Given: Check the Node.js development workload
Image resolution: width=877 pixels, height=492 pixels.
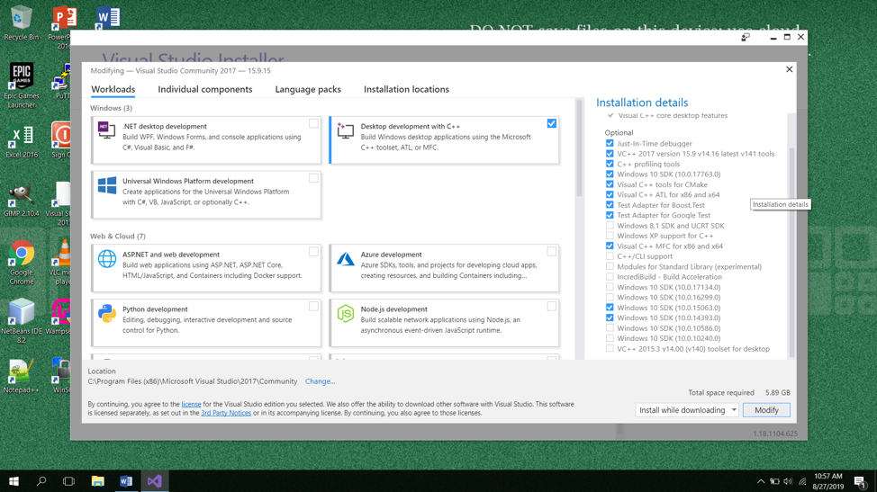Looking at the screenshot, I should click(x=551, y=306).
